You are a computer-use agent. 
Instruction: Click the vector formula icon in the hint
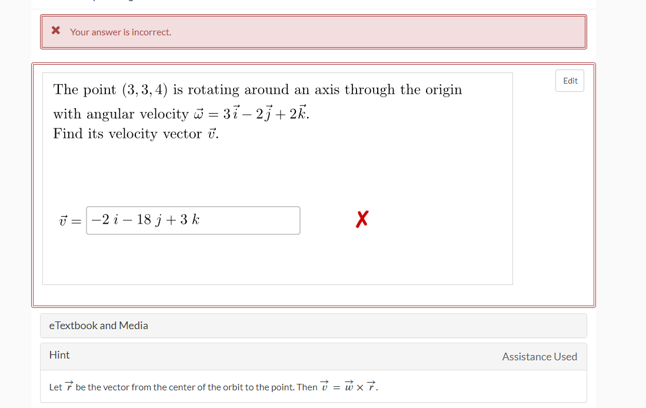click(69, 386)
